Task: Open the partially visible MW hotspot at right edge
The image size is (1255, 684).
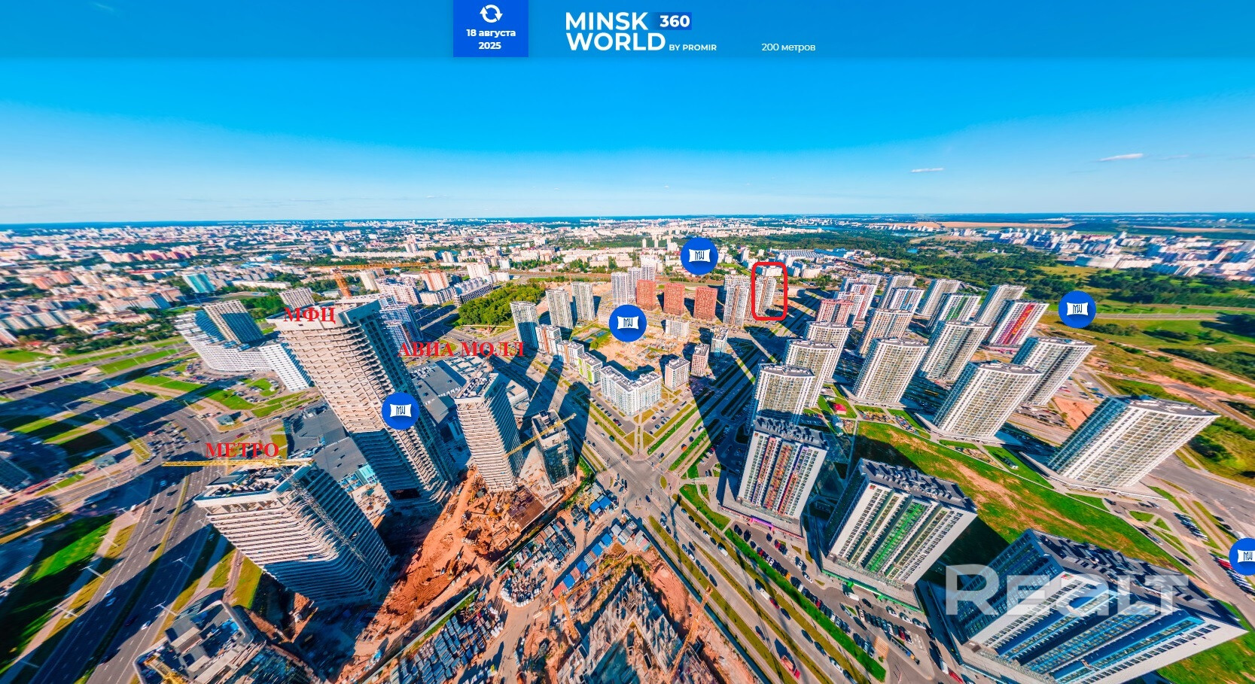Action: pyautogui.click(x=1244, y=556)
